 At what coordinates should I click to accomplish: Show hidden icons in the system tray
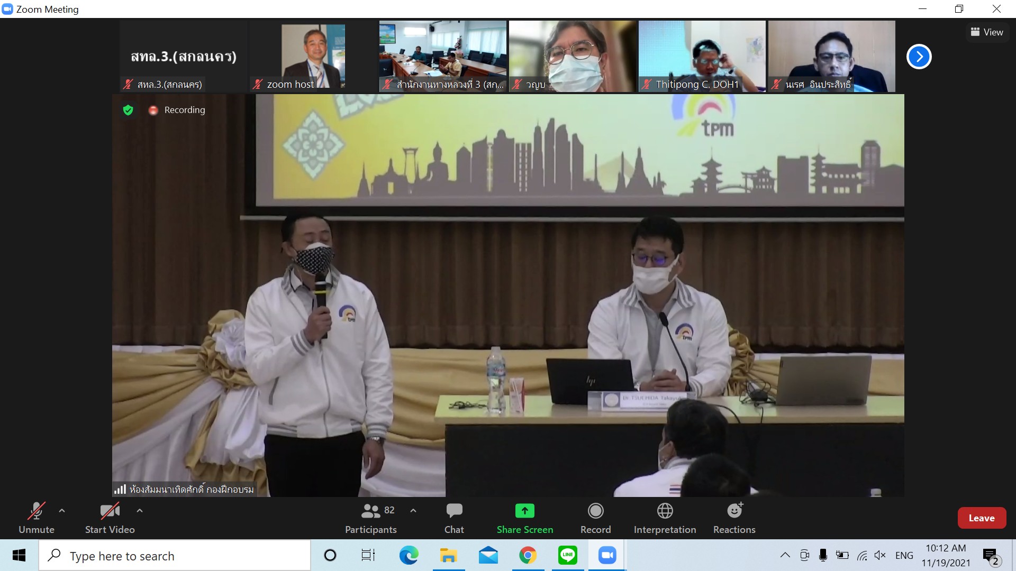785,555
